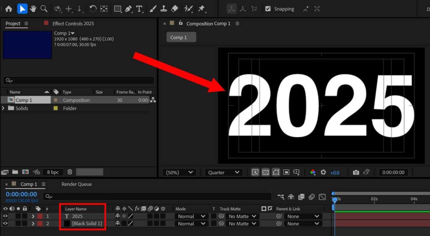Take a snapshot with camera icon

pyautogui.click(x=356, y=172)
